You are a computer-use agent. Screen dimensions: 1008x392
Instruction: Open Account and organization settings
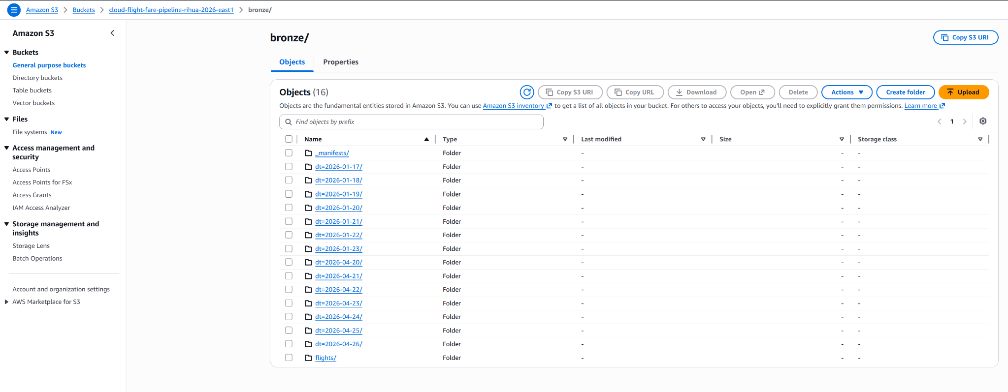click(61, 289)
